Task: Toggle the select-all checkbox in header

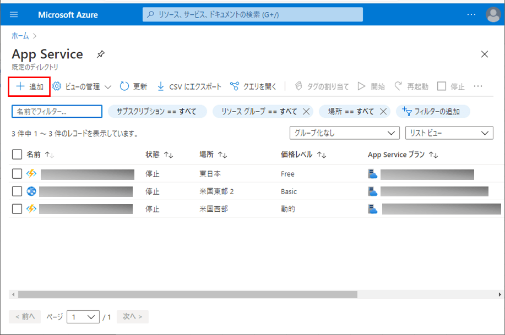Action: pyautogui.click(x=17, y=155)
